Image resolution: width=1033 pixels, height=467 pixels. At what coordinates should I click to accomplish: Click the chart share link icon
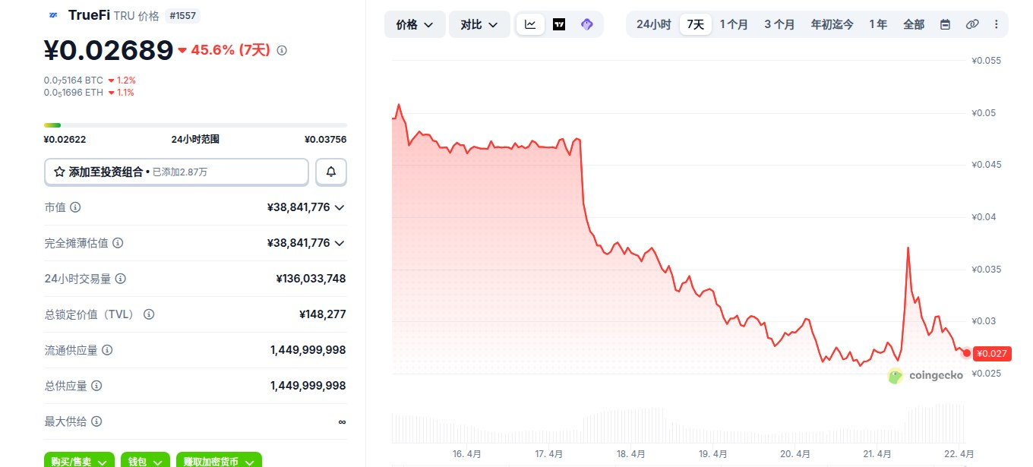point(971,24)
